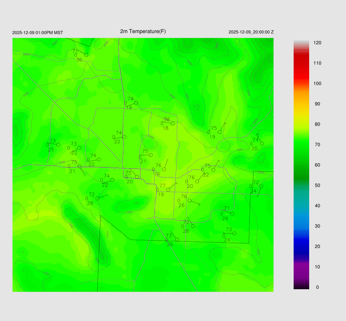This screenshot has width=346, height=321.
Task: Select the station marker showing 72 over 24
Action: click(261, 186)
